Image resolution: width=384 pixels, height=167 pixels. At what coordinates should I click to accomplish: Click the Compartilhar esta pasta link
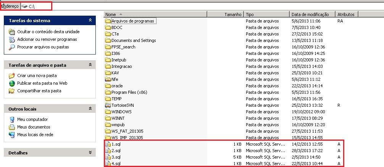click(x=39, y=91)
